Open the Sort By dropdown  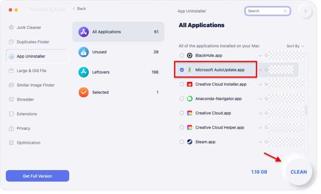pyautogui.click(x=295, y=46)
